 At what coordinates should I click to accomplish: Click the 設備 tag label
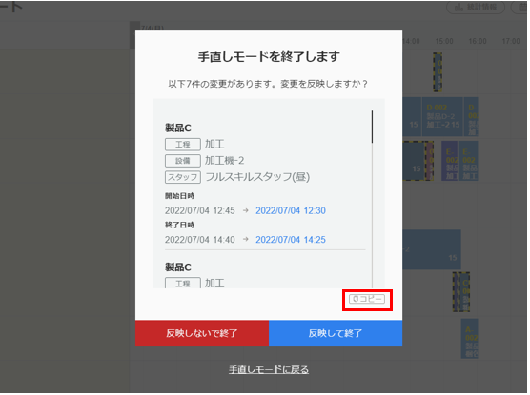tap(182, 161)
